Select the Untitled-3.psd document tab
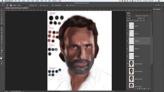Image resolution: width=164 pixels, height=92 pixels. click(x=17, y=8)
